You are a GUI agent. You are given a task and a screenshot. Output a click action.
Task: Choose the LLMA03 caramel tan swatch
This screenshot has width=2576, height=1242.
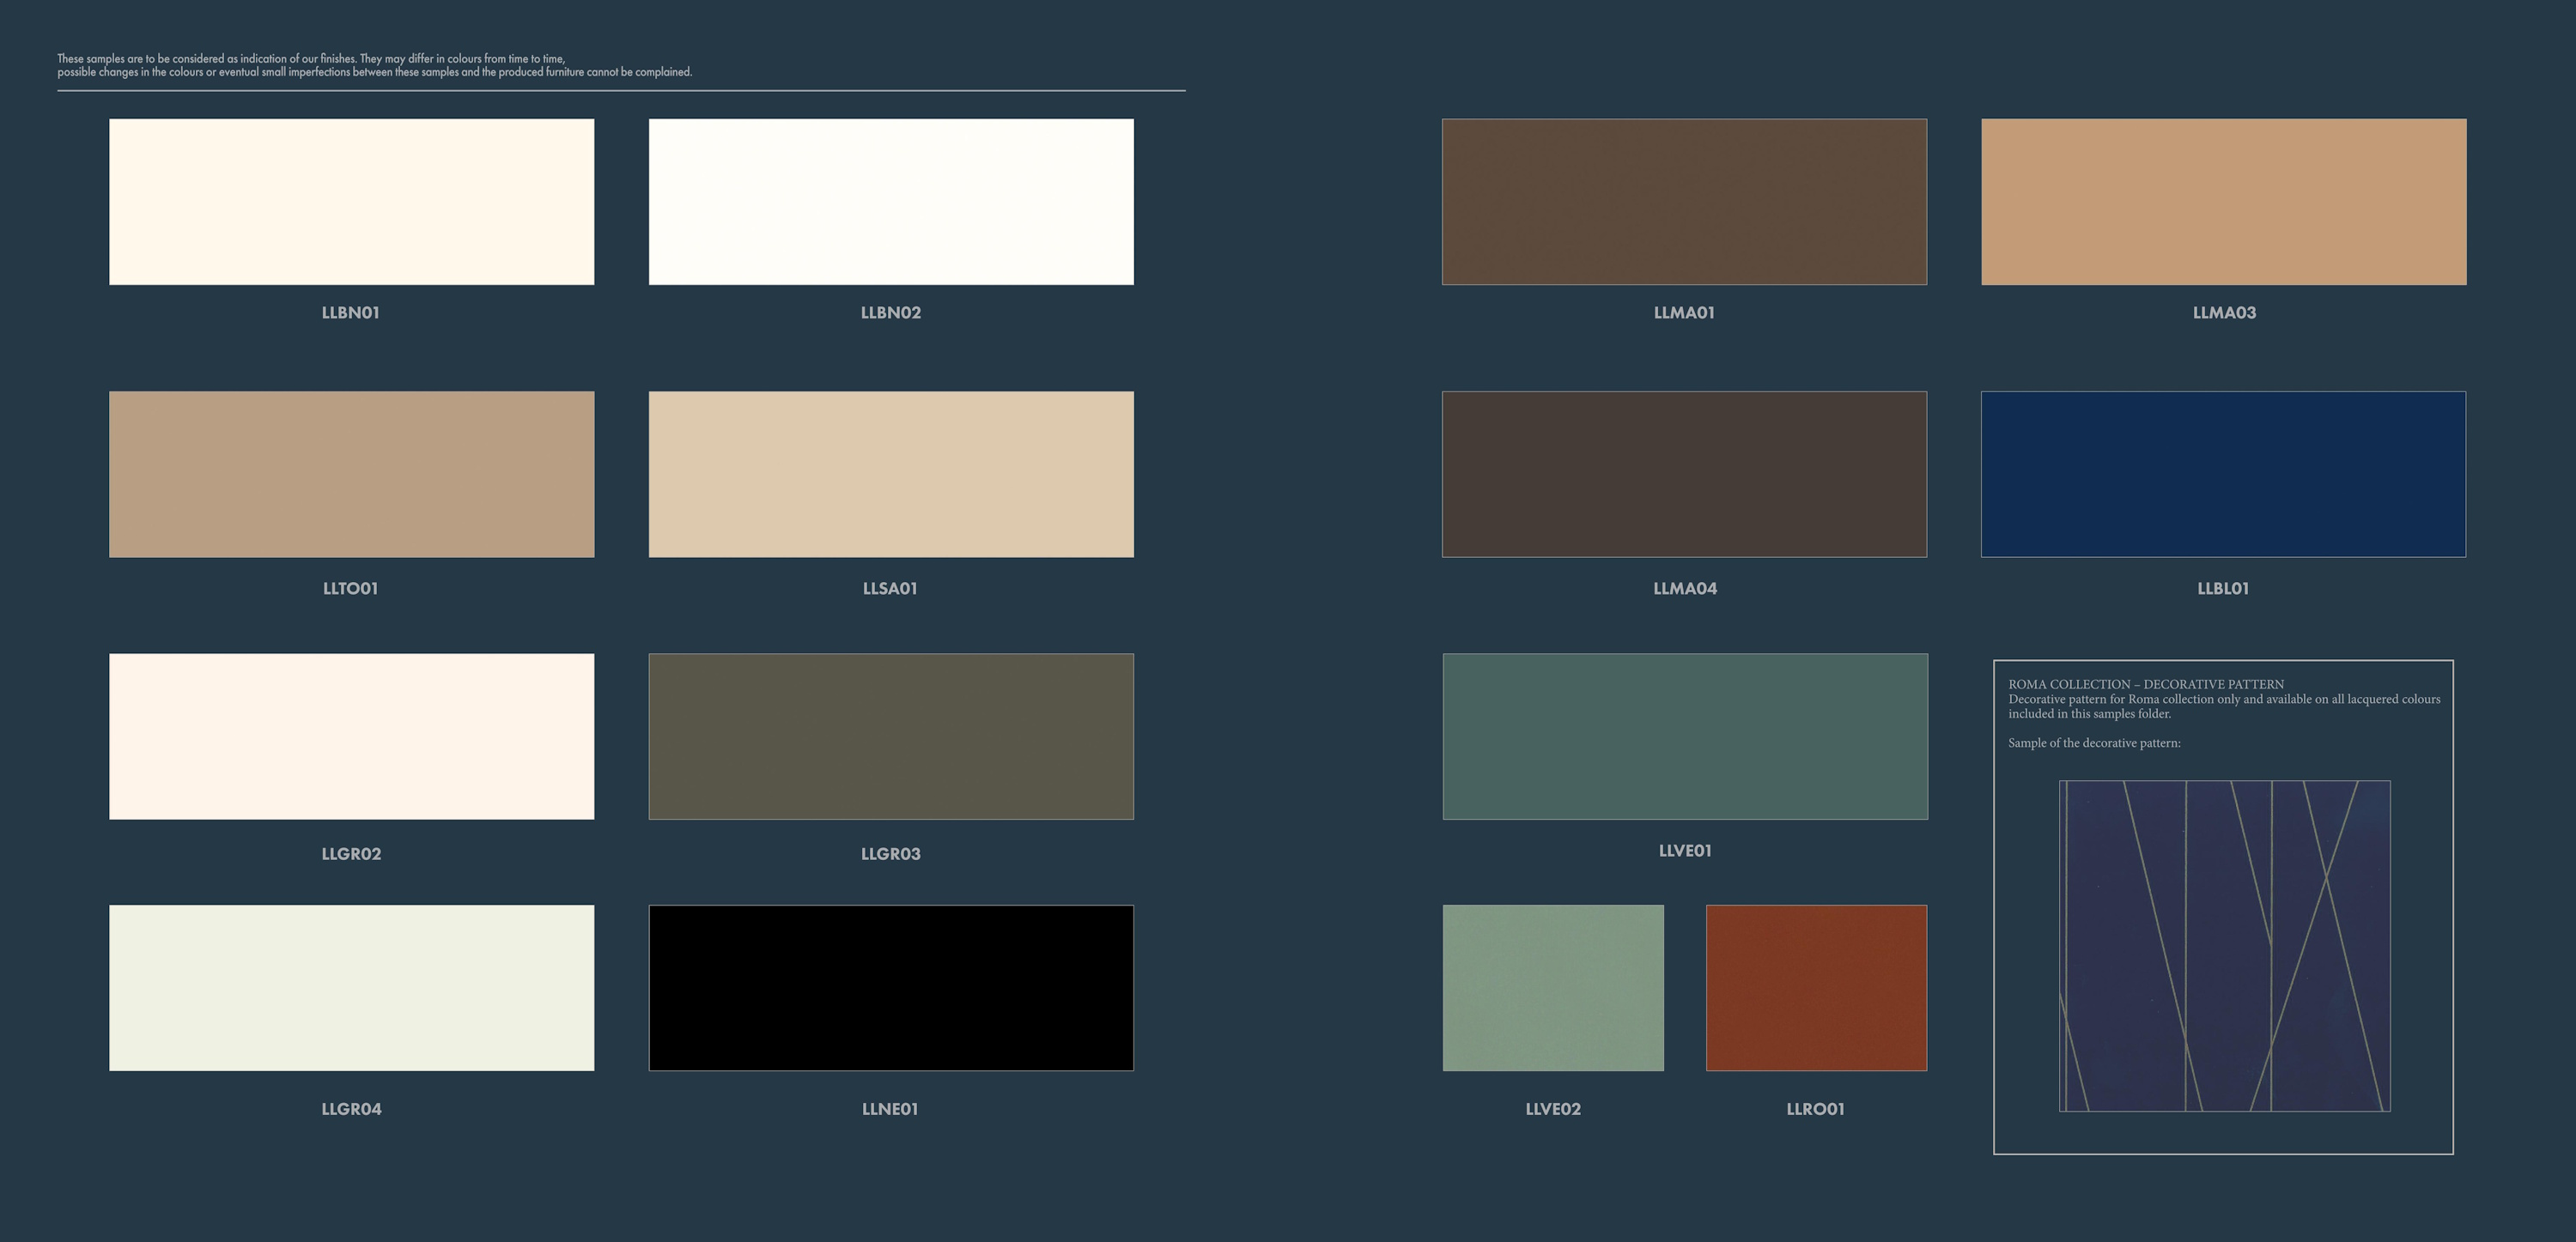(x=2223, y=201)
